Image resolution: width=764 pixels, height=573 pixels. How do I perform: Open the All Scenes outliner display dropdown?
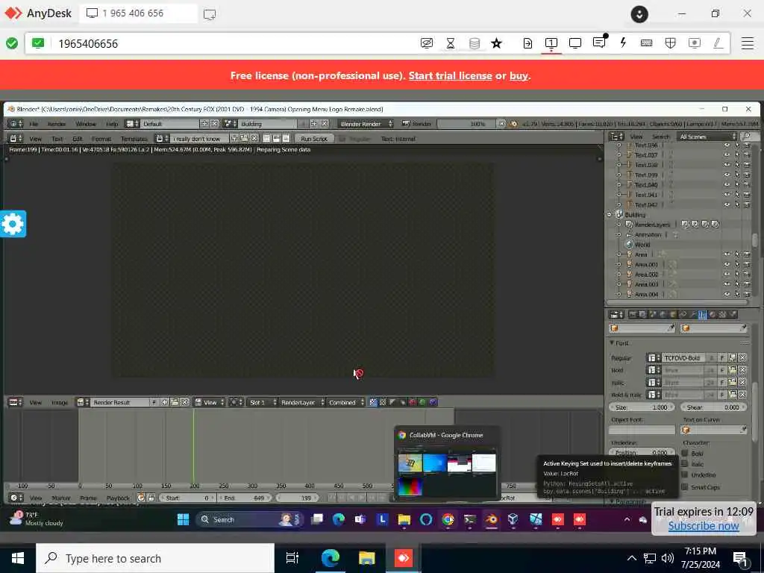706,137
